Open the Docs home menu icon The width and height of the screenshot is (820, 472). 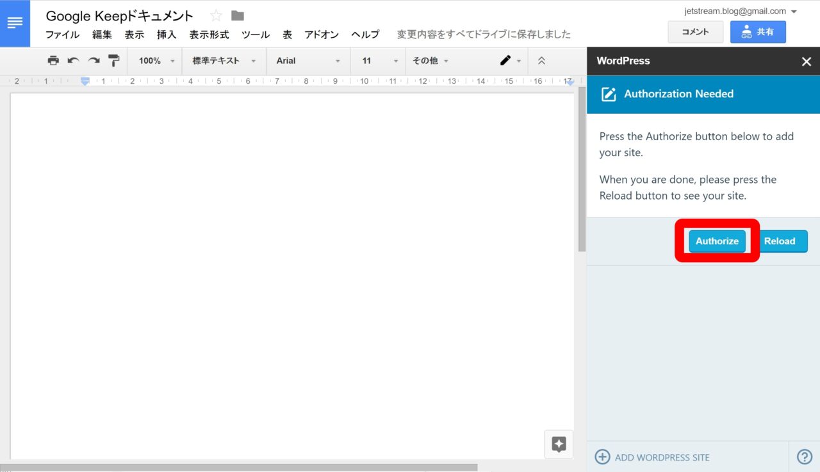click(x=15, y=23)
